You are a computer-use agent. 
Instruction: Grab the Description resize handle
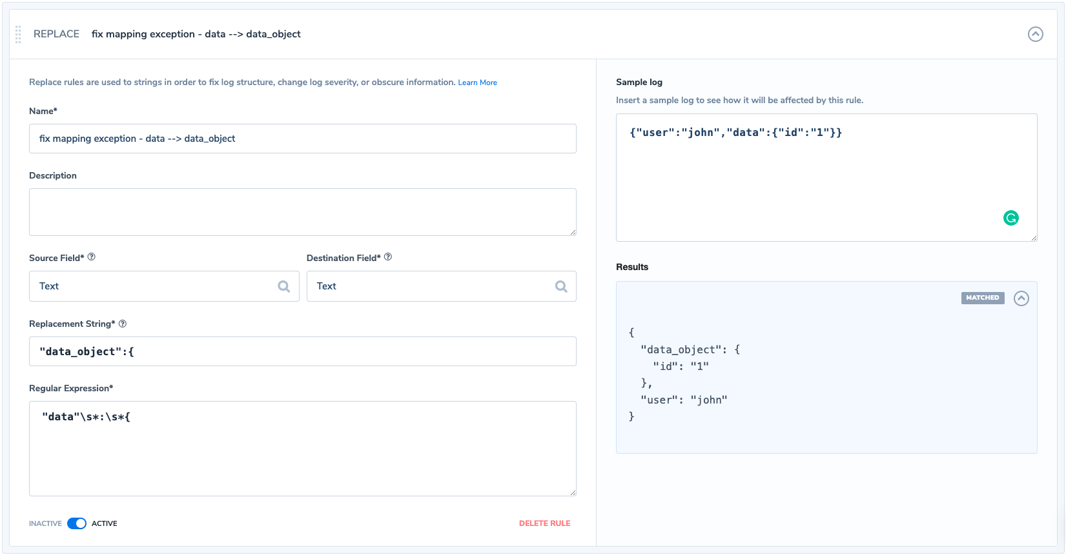pyautogui.click(x=573, y=232)
